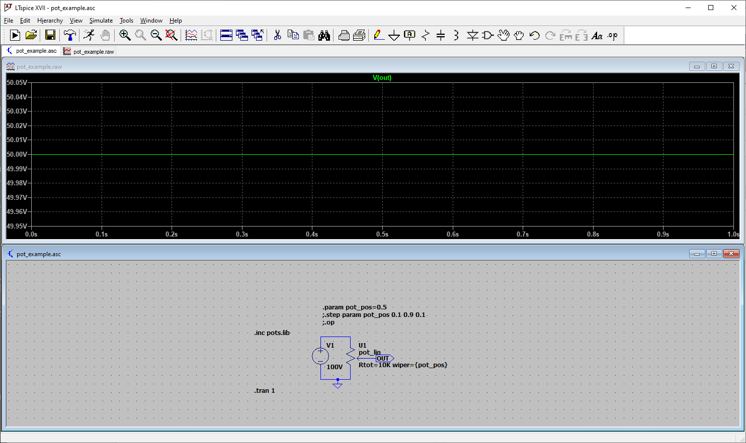The width and height of the screenshot is (746, 443).
Task: Place a Capacitor from the toolbar
Action: click(x=441, y=35)
